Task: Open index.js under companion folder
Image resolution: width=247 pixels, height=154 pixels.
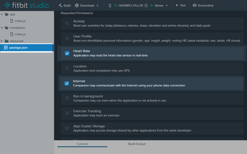Action: (20, 34)
